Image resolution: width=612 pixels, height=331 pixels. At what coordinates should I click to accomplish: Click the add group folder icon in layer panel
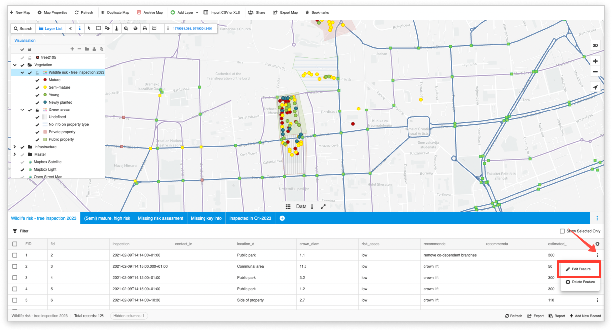(x=87, y=49)
